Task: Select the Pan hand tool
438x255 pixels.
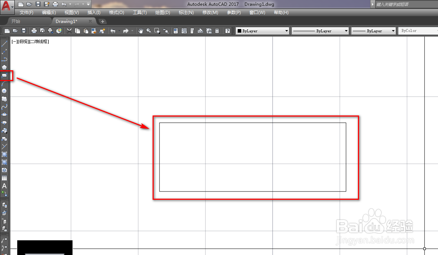Action: 141,31
